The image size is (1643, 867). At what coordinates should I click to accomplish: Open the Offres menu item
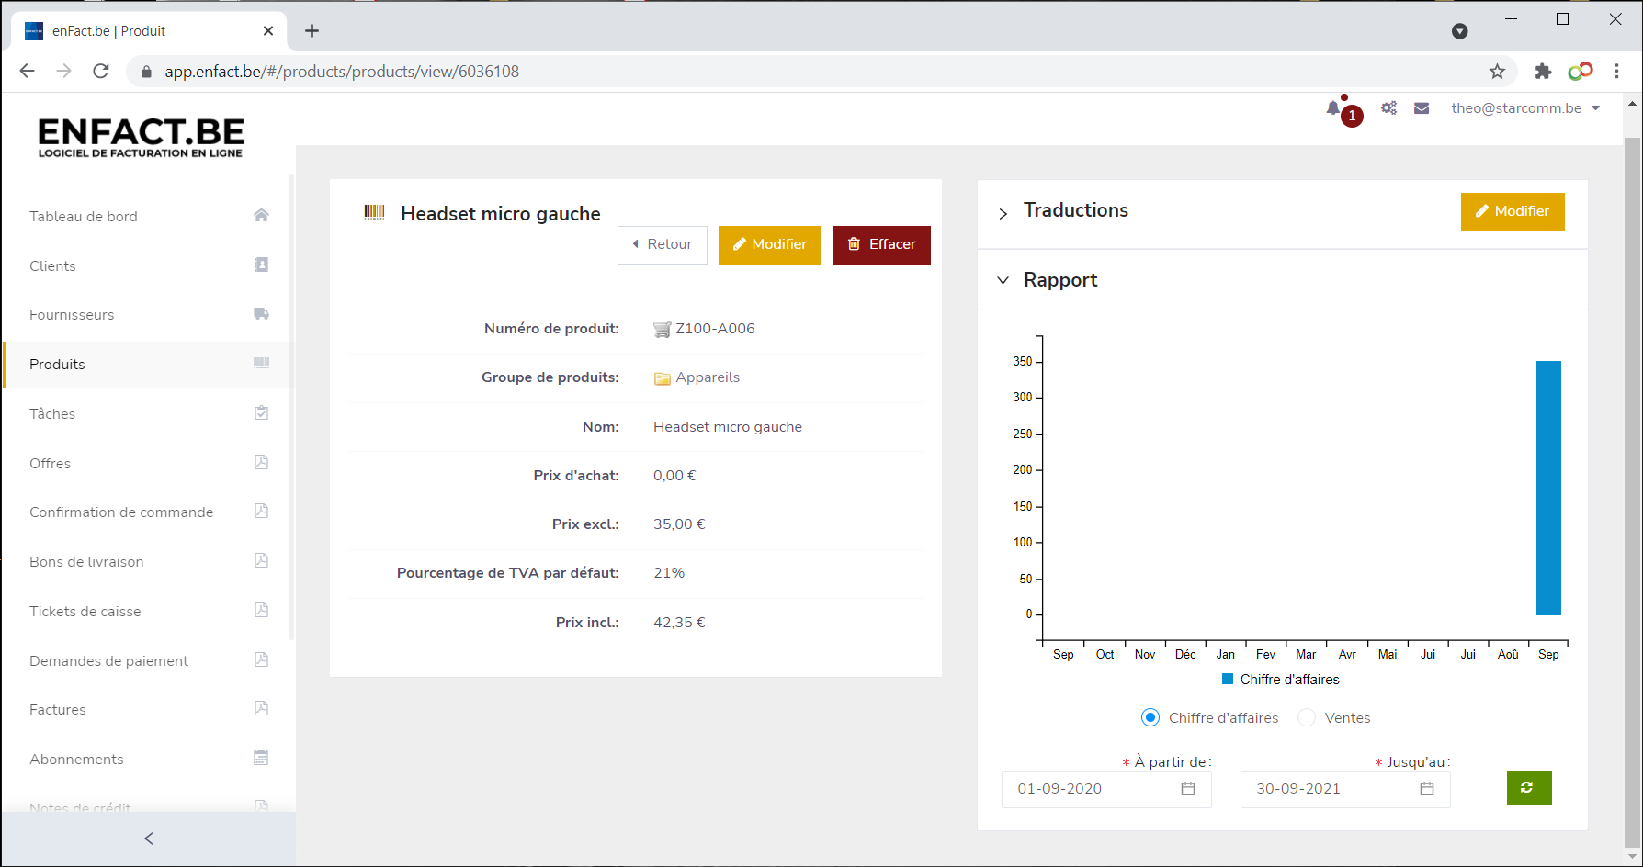tap(50, 463)
